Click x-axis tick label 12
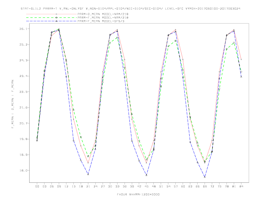 click(x=66, y=186)
